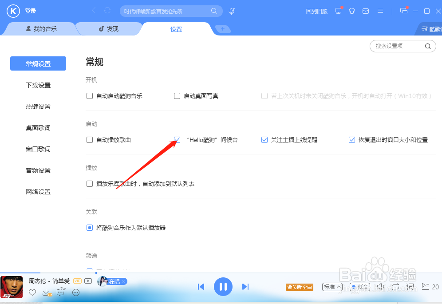Screen dimensions: 442x304
Task: Expand the 标准 quality dropdown
Action: coord(332,287)
